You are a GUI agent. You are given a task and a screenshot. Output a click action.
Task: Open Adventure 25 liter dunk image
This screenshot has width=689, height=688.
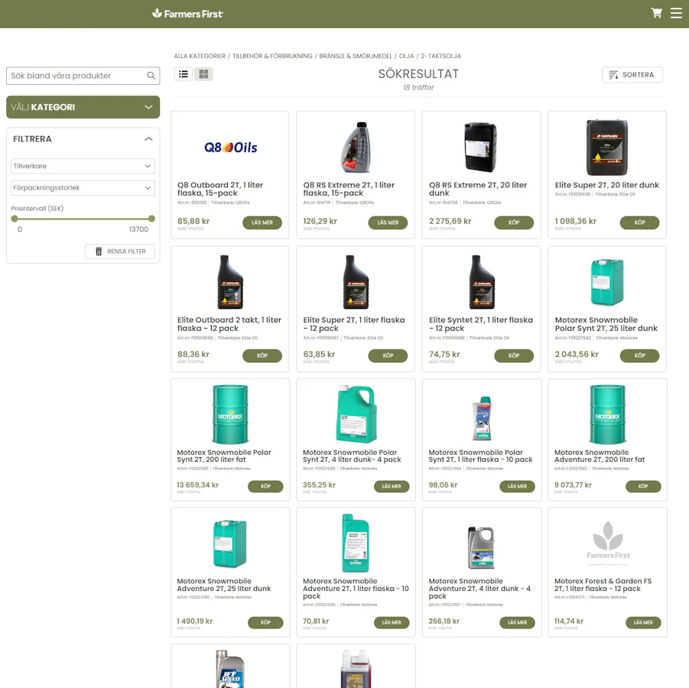point(230,544)
